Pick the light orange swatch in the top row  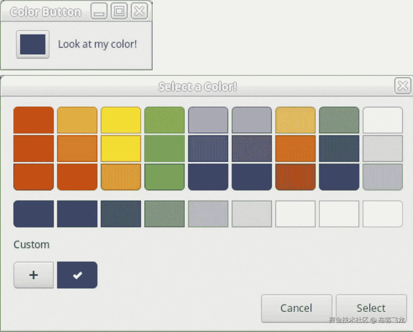click(x=77, y=120)
